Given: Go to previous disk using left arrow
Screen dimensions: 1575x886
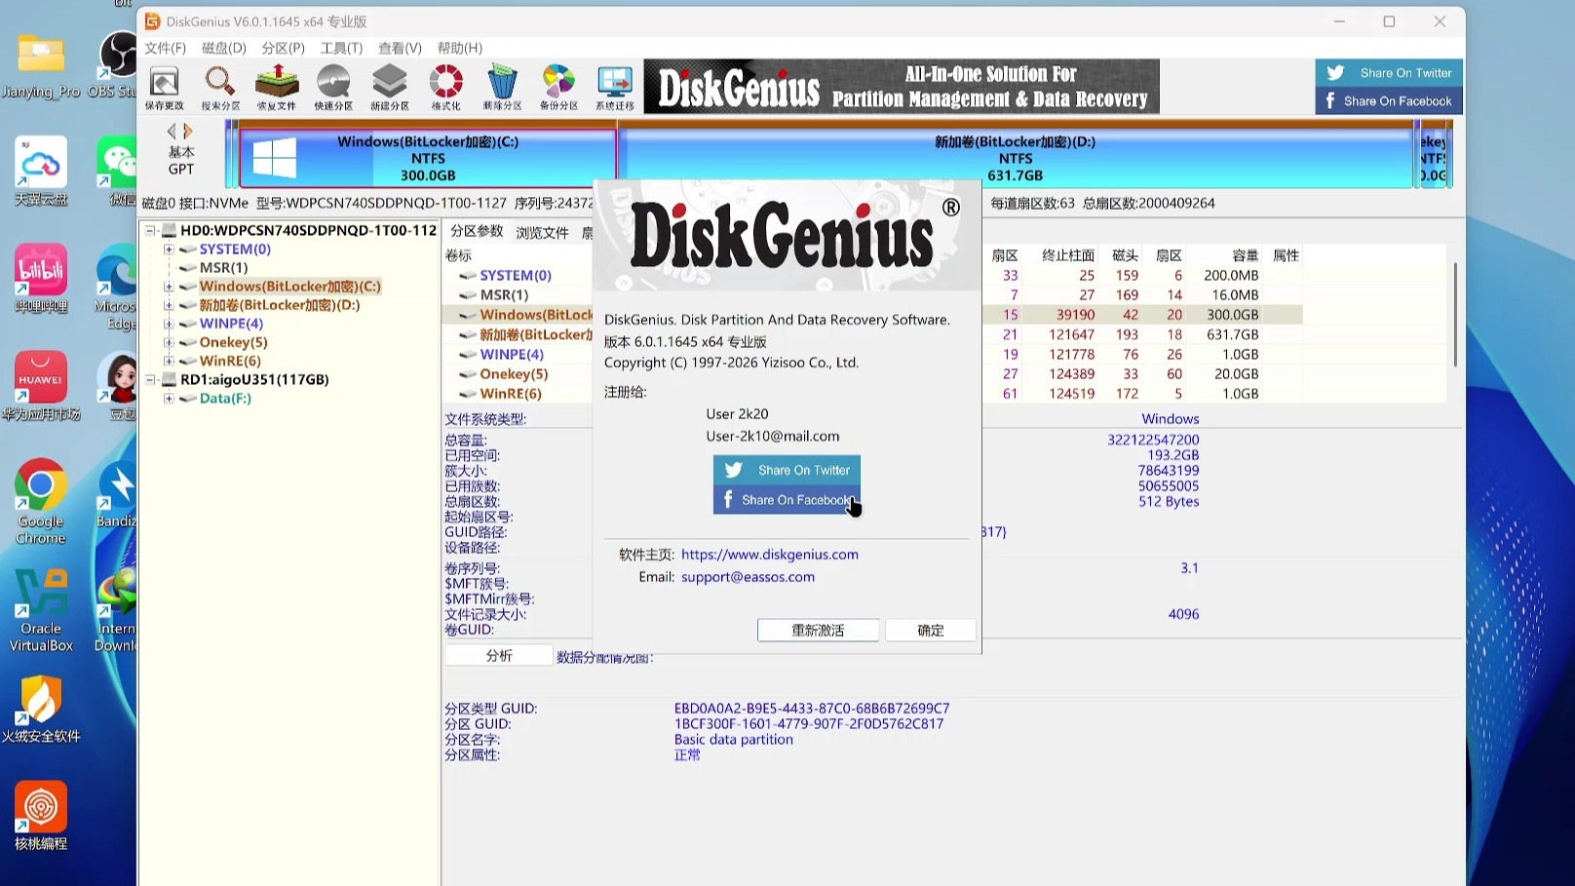Looking at the screenshot, I should [172, 131].
